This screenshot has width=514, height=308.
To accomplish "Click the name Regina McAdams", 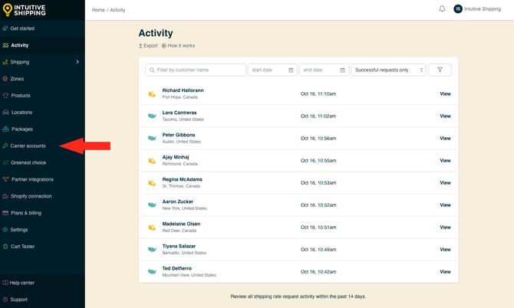I will click(x=183, y=179).
